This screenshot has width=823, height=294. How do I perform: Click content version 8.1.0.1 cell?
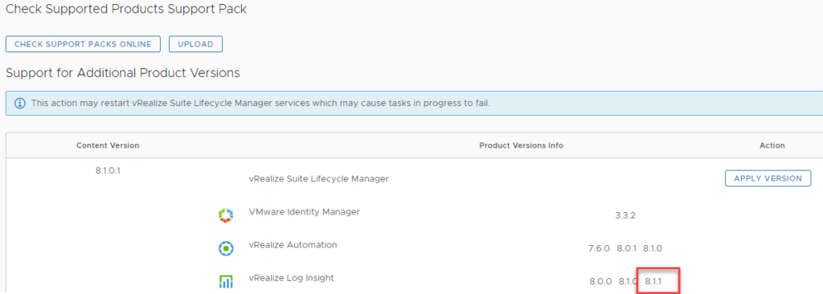click(x=109, y=171)
